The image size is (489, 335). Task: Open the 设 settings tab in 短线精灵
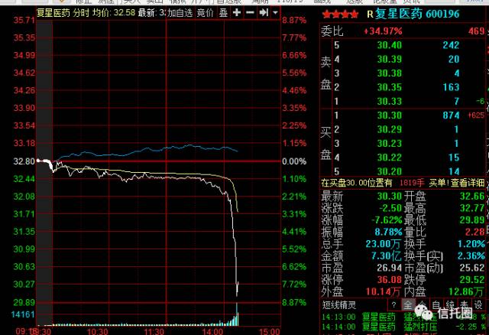point(478,305)
